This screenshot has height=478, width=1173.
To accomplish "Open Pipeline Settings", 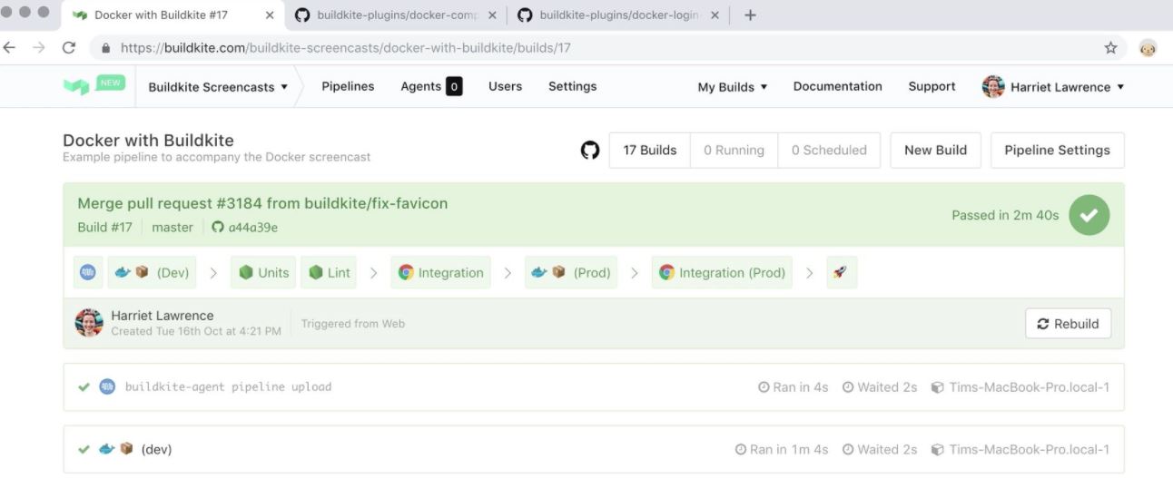I will tap(1057, 151).
